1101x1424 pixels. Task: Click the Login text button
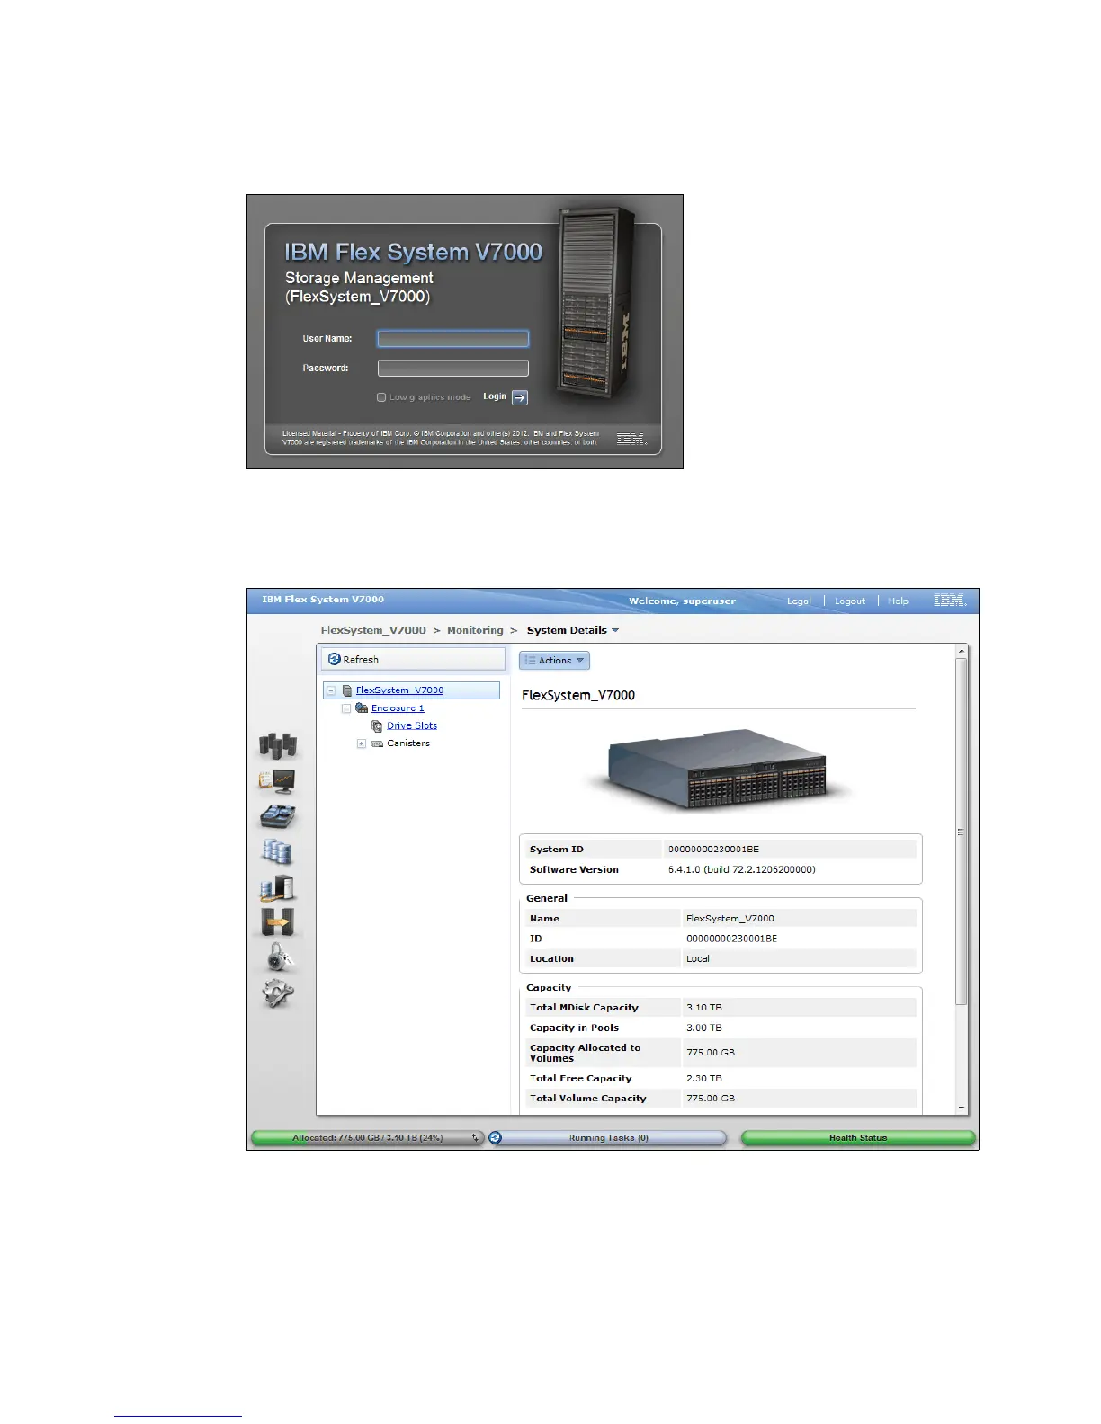tap(495, 396)
